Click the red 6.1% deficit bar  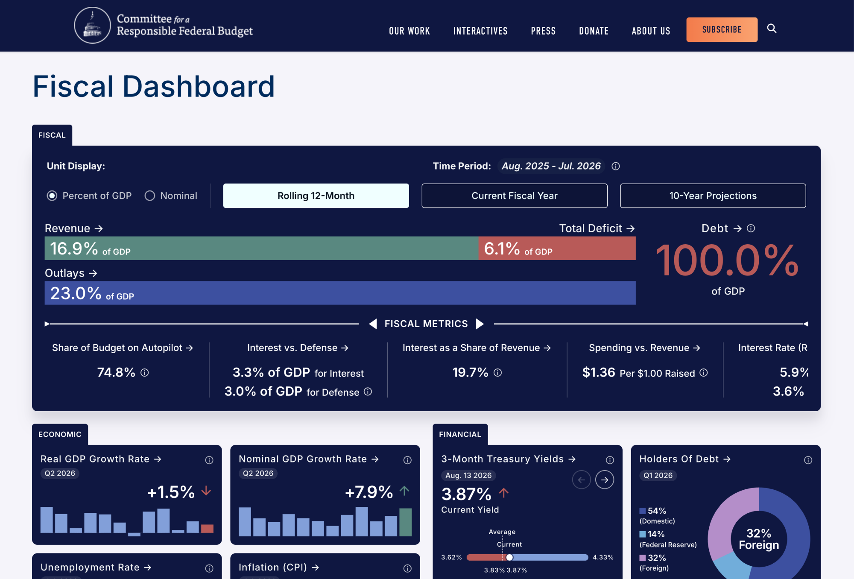[x=557, y=249]
